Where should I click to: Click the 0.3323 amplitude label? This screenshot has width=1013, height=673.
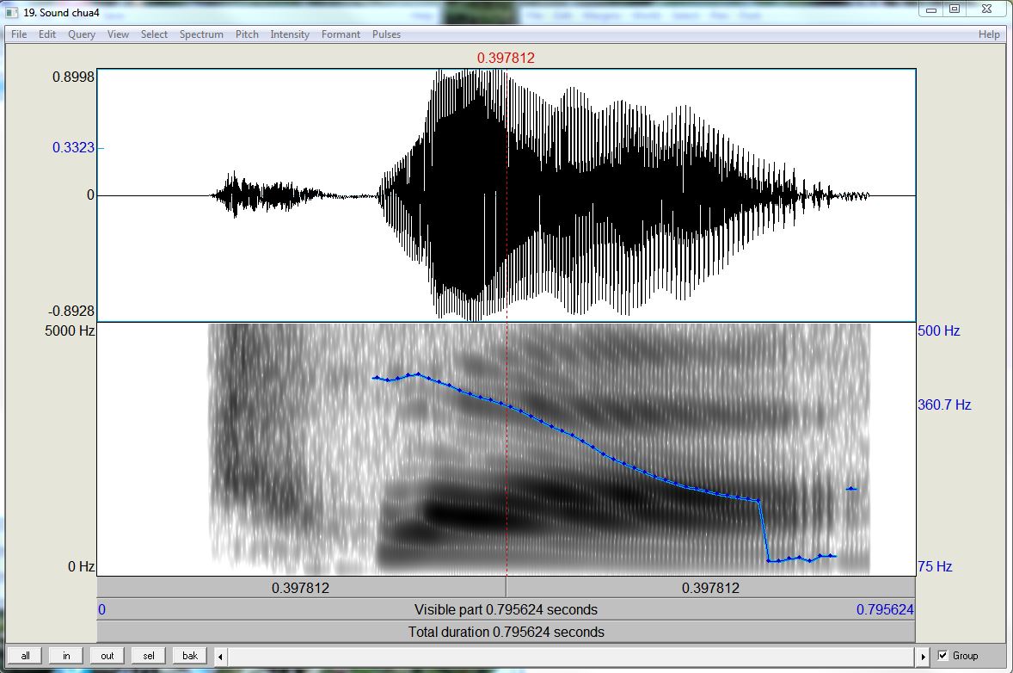pyautogui.click(x=74, y=147)
